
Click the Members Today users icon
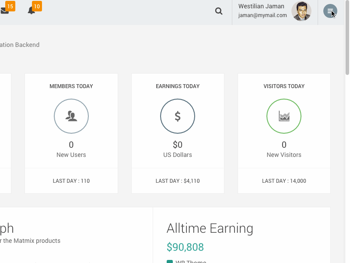[71, 116]
